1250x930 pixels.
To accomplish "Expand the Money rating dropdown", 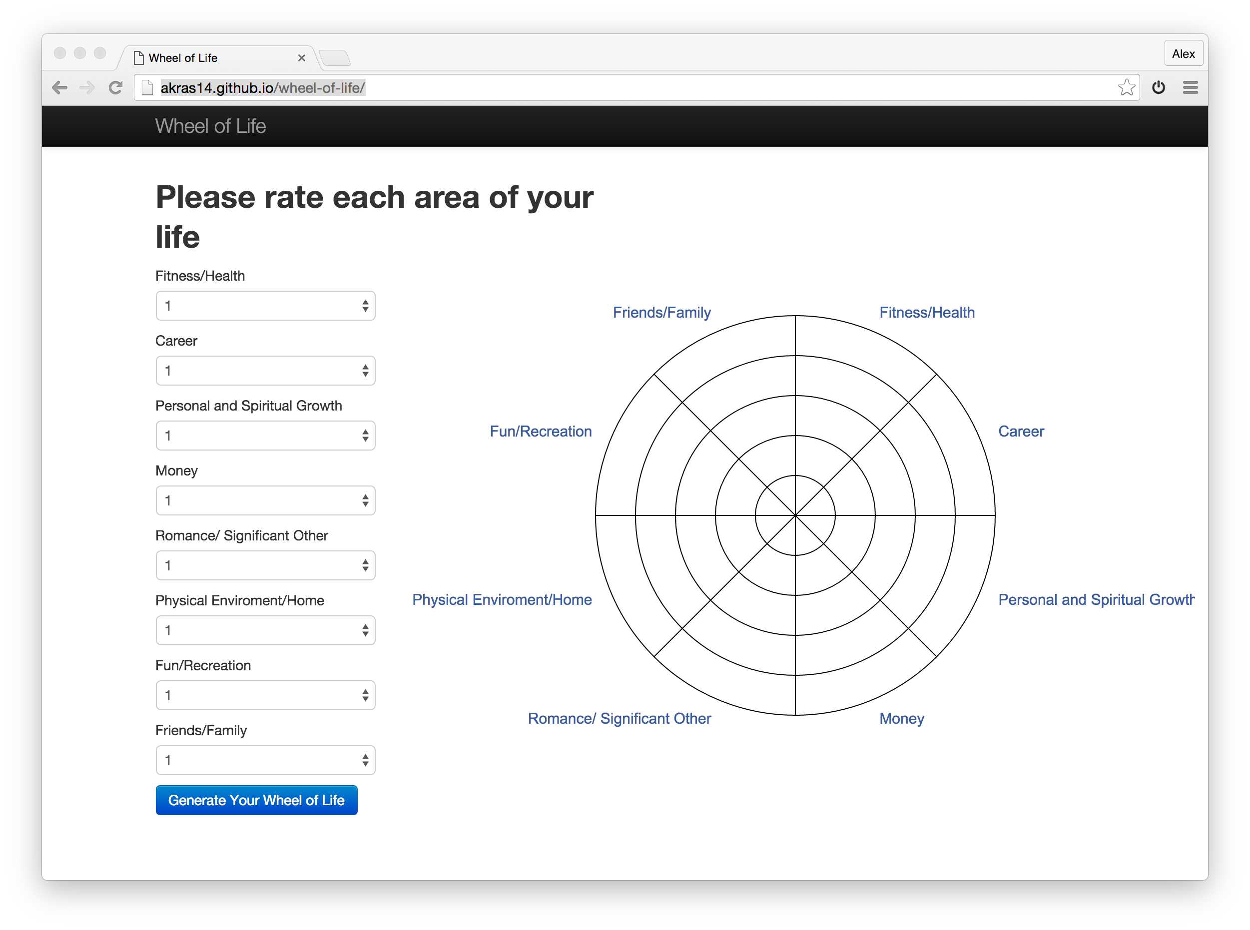I will point(265,500).
